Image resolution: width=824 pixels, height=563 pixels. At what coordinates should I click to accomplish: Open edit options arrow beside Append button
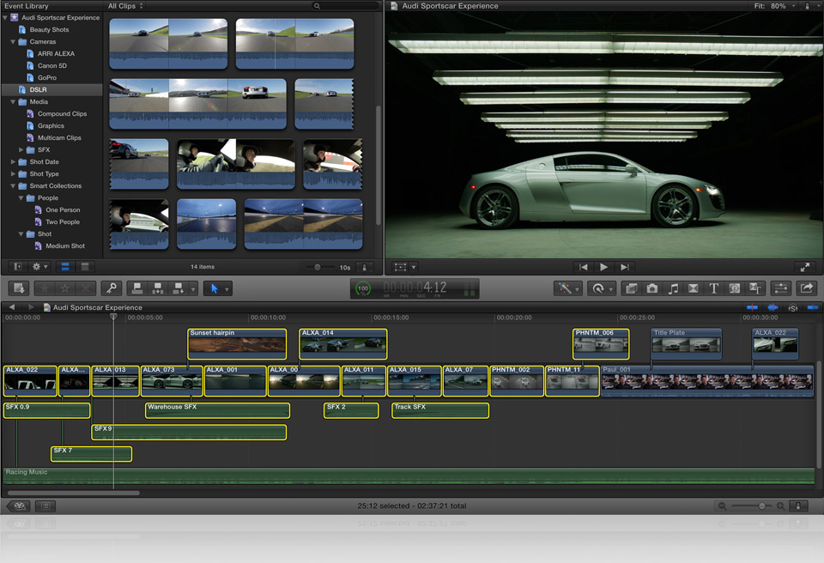point(193,288)
